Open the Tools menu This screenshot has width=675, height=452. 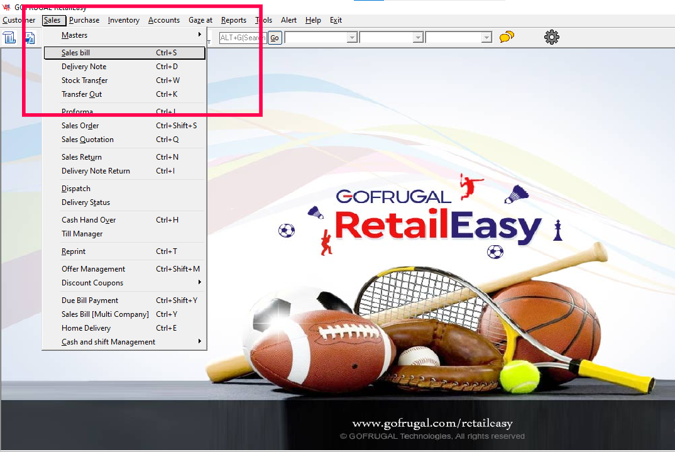(x=264, y=20)
